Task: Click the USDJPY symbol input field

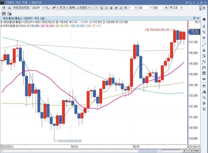Action: pyautogui.click(x=37, y=8)
